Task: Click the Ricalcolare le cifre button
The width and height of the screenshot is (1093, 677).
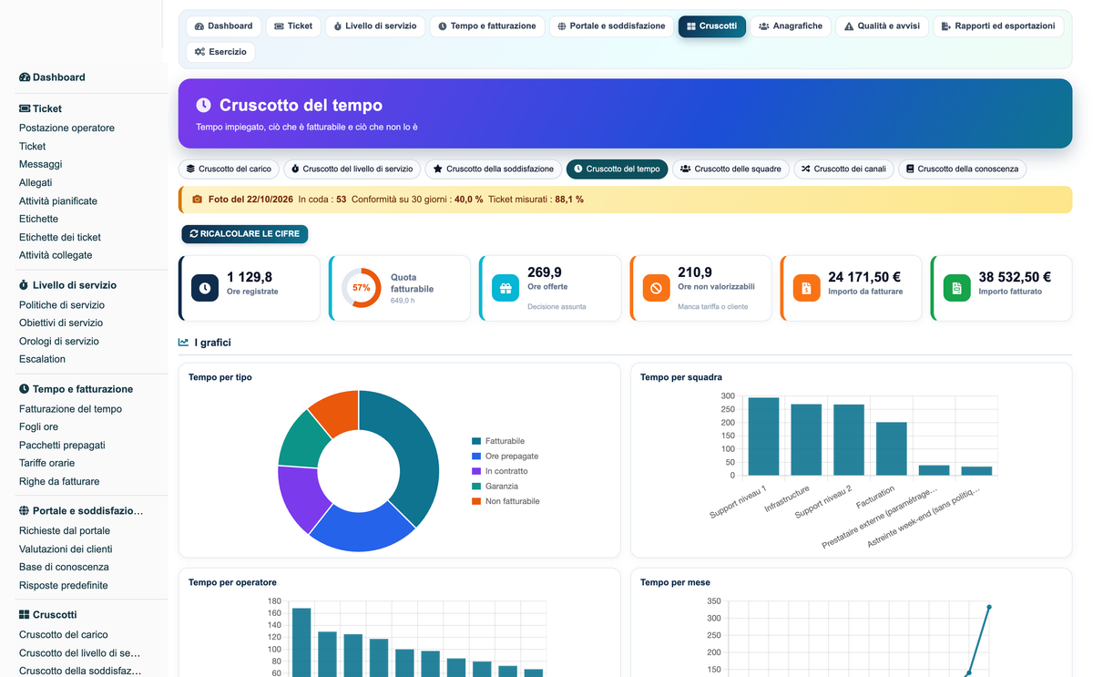Action: (245, 234)
